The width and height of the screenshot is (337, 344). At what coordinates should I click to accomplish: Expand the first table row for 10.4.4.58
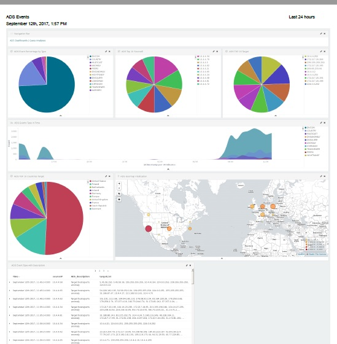pos(10,282)
